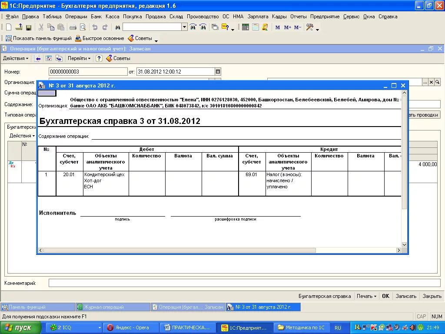Screen dimensions: 445x334
Task: Open the Банк menu
Action: click(96, 17)
